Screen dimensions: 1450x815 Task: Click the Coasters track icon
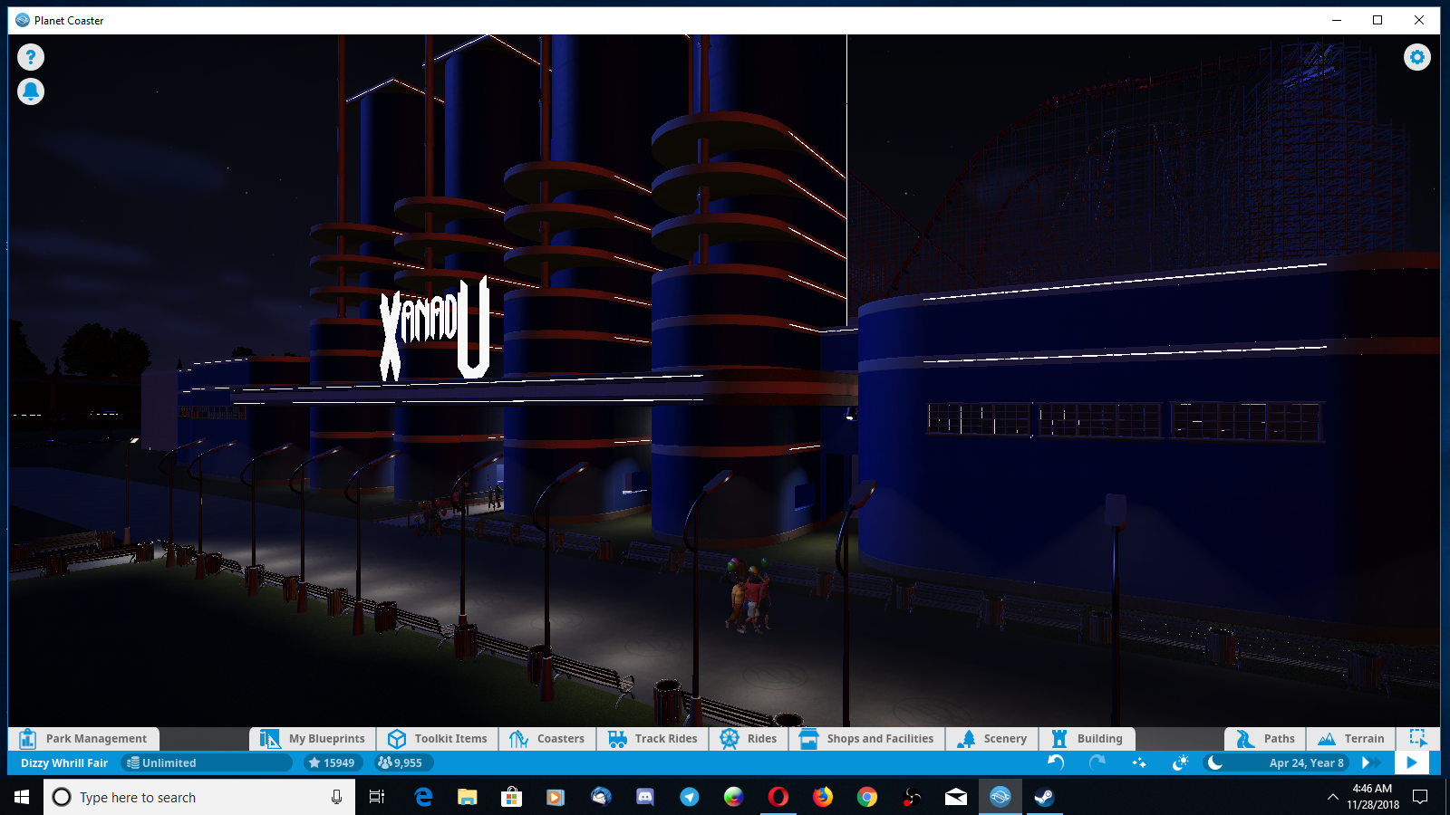point(518,738)
